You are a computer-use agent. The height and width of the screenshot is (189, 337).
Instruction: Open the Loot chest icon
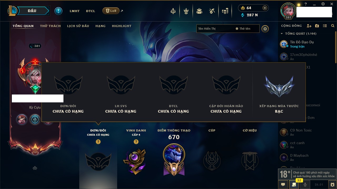(x=199, y=11)
